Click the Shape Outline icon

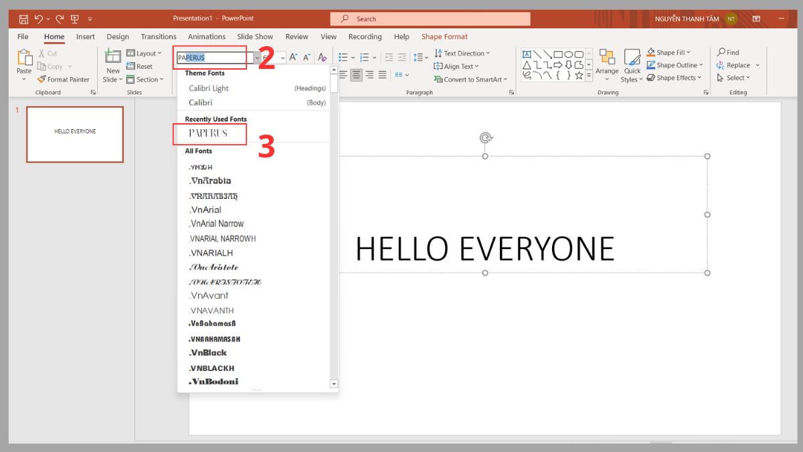tap(651, 64)
